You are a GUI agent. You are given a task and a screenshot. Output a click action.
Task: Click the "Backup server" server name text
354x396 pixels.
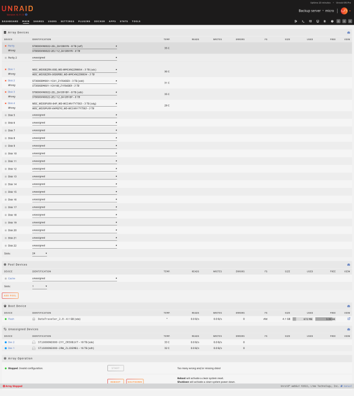click(x=310, y=11)
